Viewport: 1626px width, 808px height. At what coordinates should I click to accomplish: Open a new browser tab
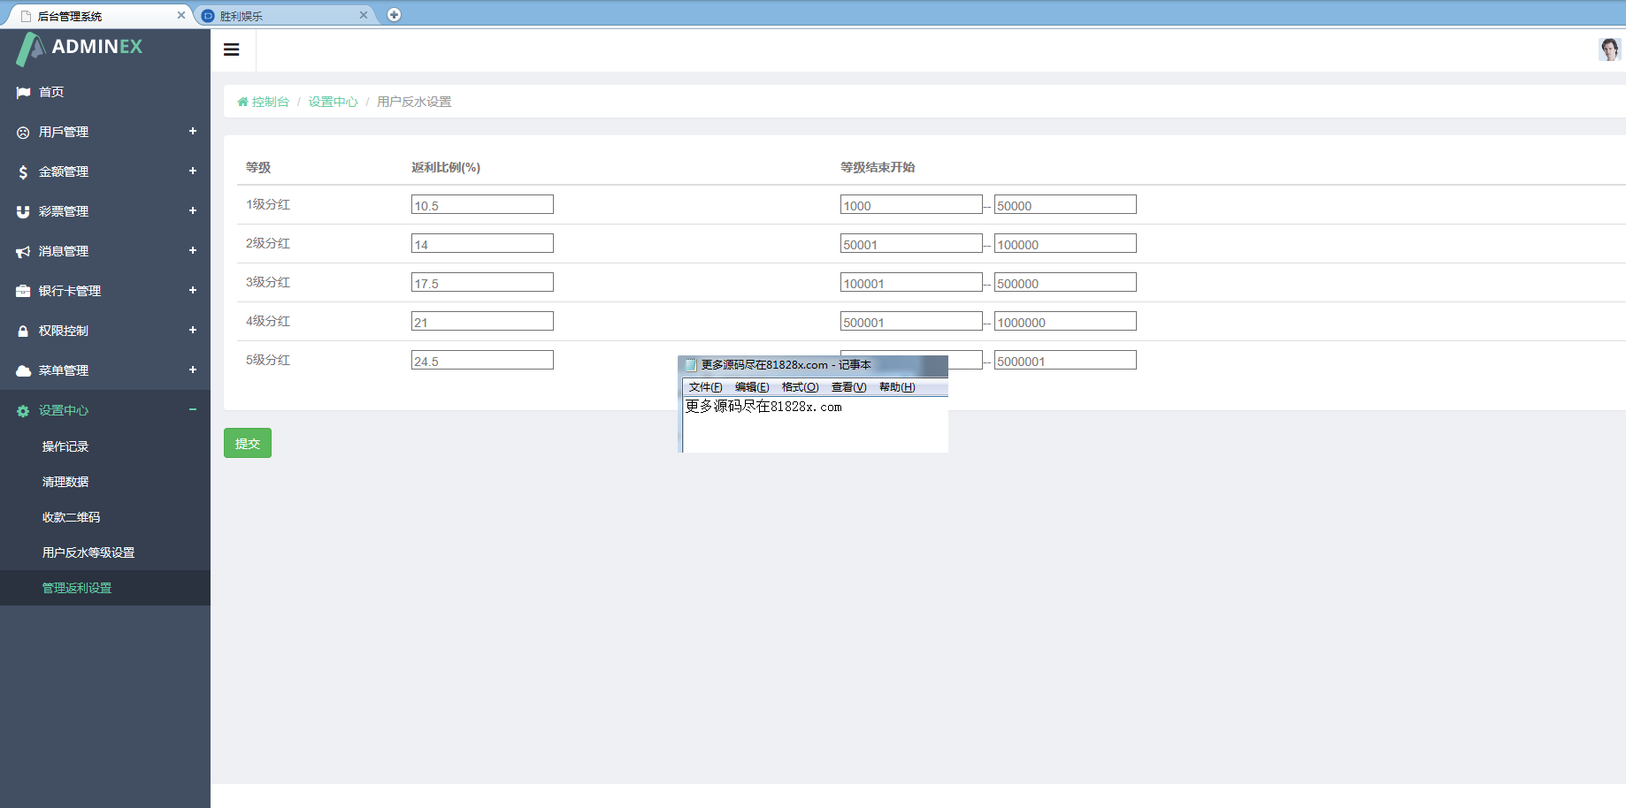point(395,15)
